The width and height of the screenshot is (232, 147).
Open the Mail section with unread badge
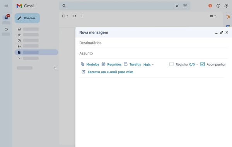[6, 17]
